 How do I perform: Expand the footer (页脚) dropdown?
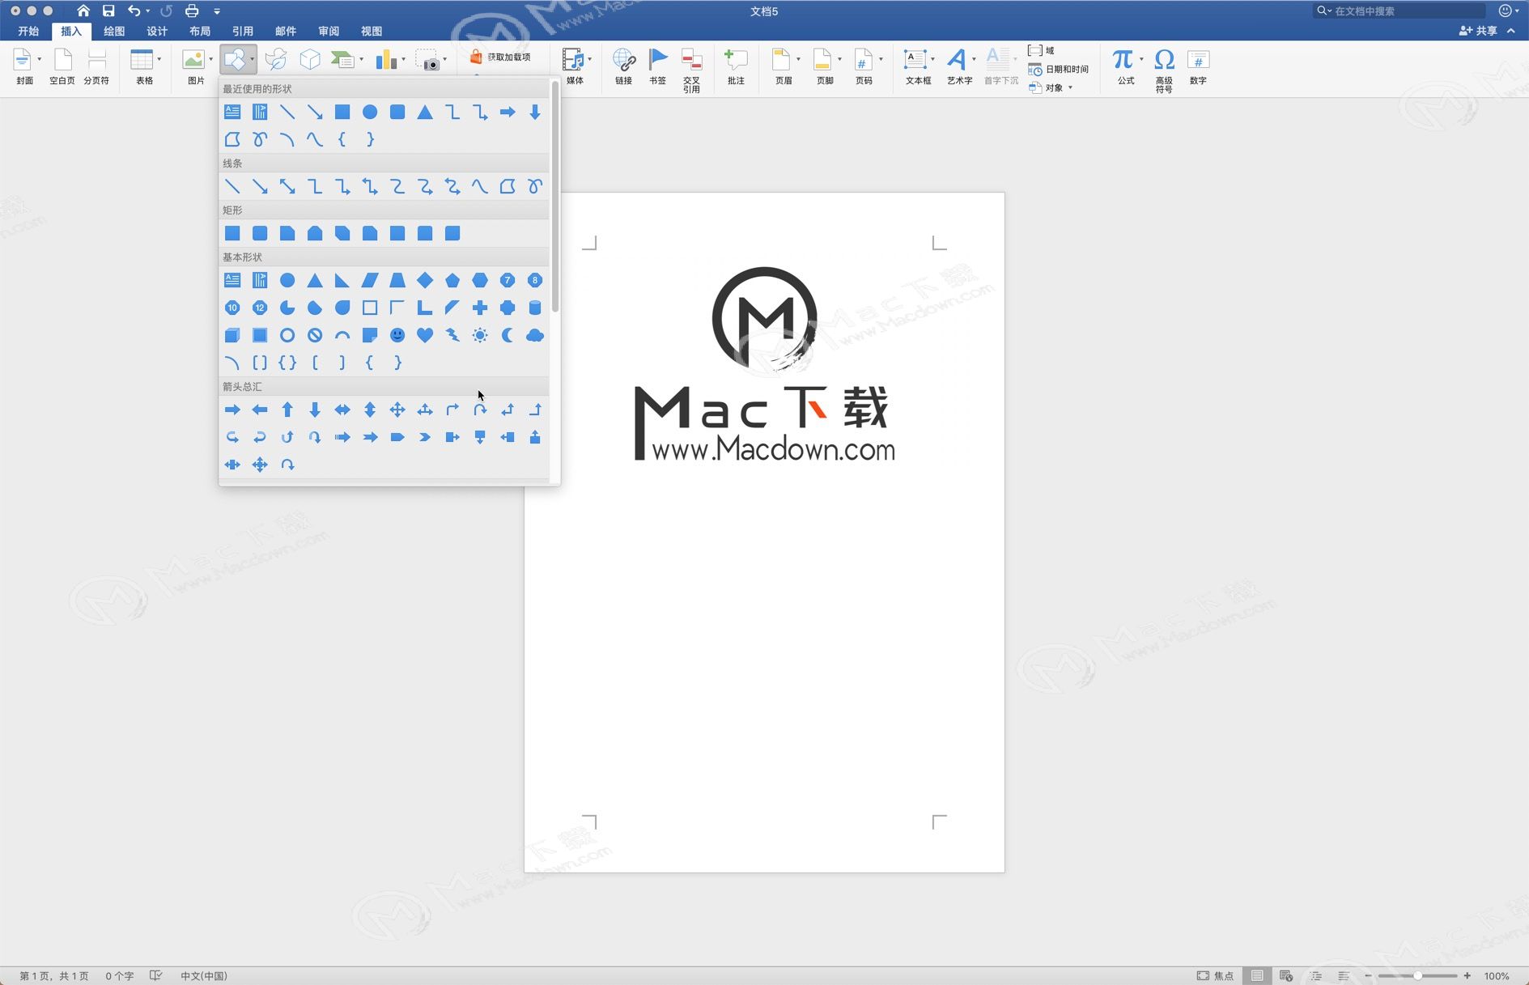pos(839,59)
